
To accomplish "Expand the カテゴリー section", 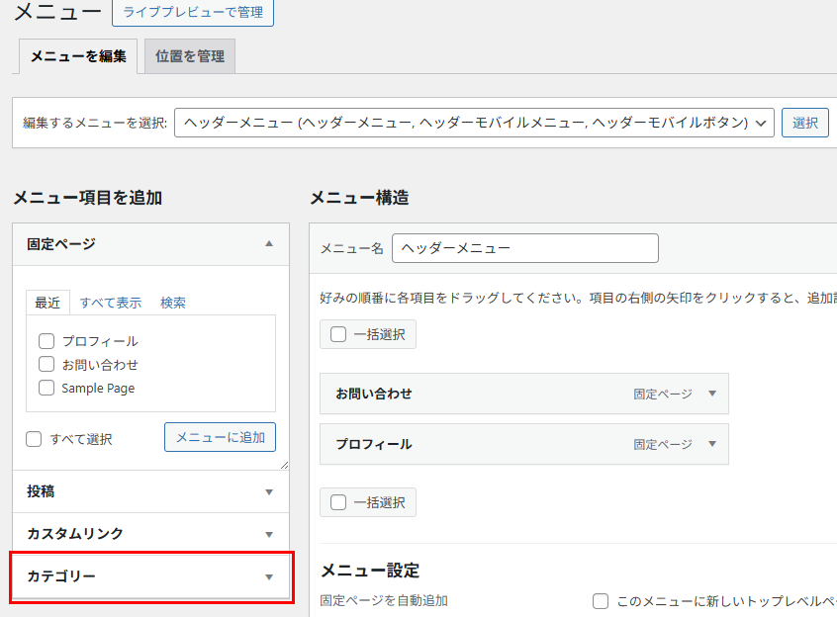I will point(268,576).
